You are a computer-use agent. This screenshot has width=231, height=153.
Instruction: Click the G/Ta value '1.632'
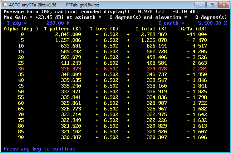[200, 120]
